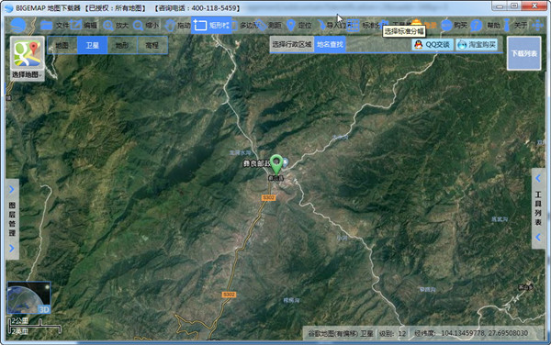551x345 pixels.
Task: Open the 关于 about toolbar item
Action: (x=515, y=26)
